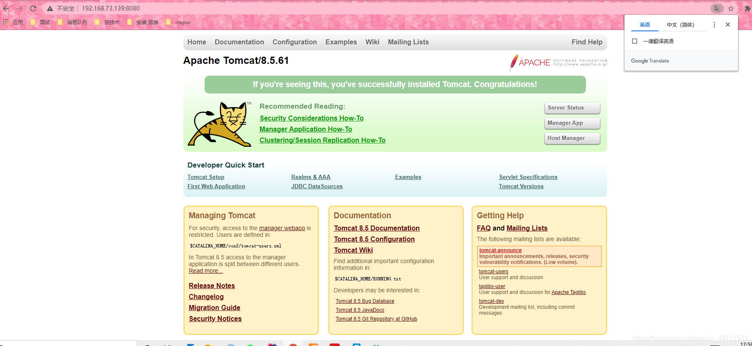The height and width of the screenshot is (346, 752).
Task: Select the 英语 tab in translate popup
Action: tap(645, 25)
